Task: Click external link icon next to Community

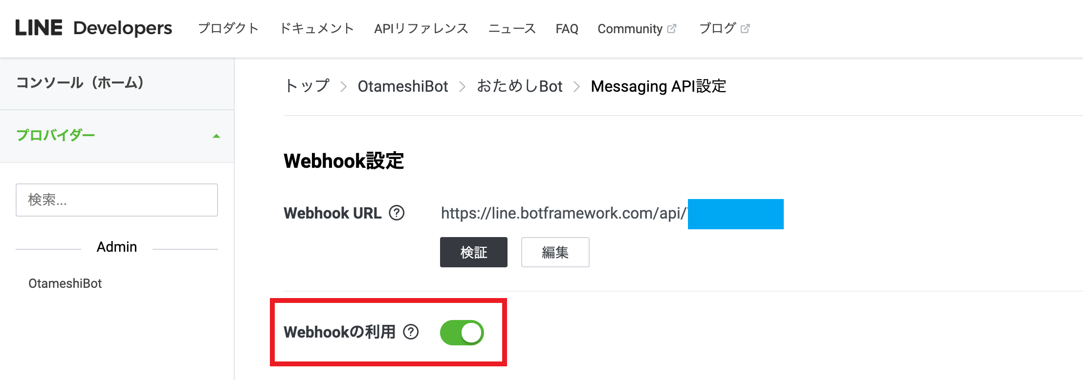Action: pos(672,29)
